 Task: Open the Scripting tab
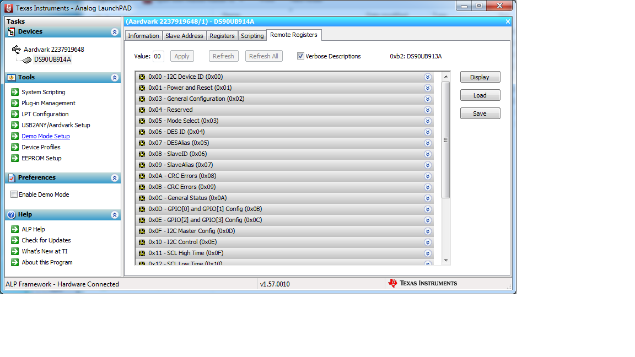(252, 36)
